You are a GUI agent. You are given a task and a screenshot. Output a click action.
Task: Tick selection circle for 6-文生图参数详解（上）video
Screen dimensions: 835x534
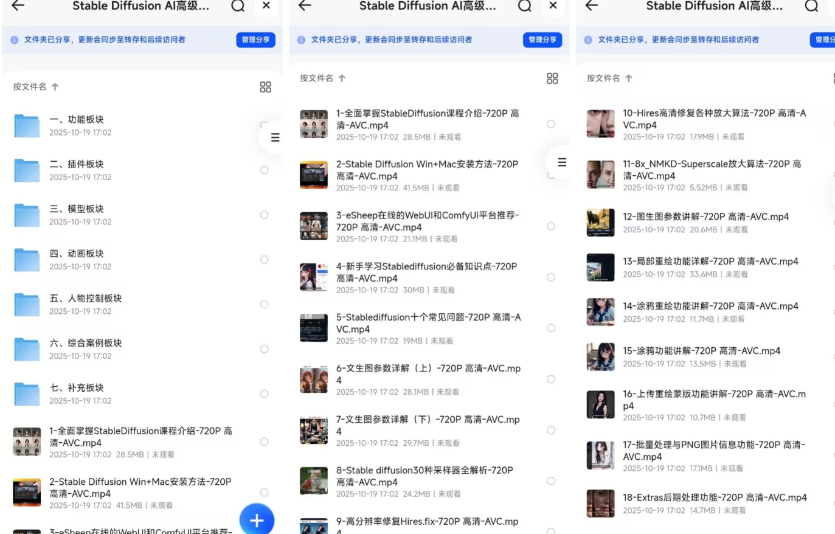coord(551,379)
